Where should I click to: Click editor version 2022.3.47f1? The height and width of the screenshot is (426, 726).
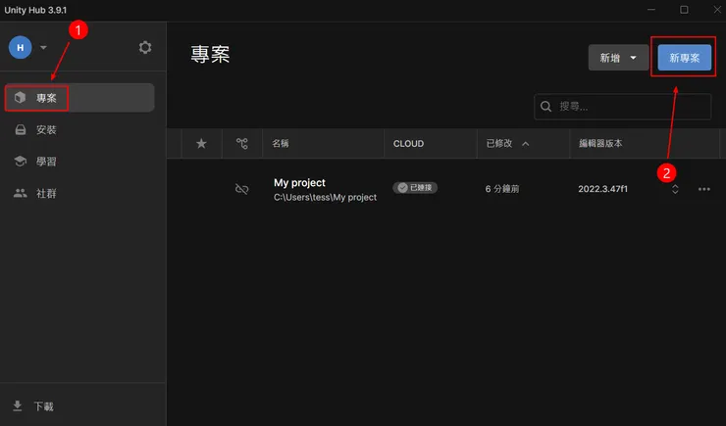pos(602,189)
